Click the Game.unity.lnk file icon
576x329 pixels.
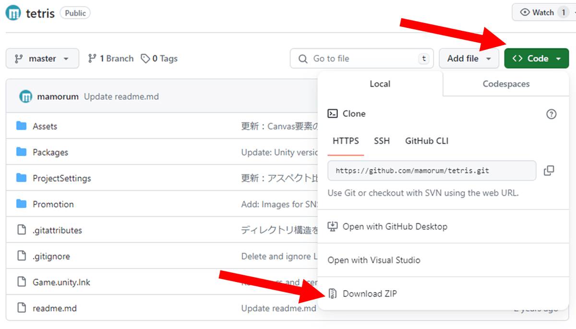coord(21,282)
